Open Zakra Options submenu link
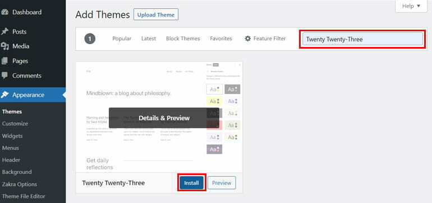Image resolution: width=432 pixels, height=203 pixels. 19,185
